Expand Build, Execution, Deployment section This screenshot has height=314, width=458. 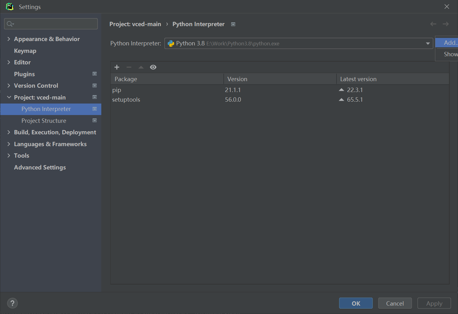9,132
